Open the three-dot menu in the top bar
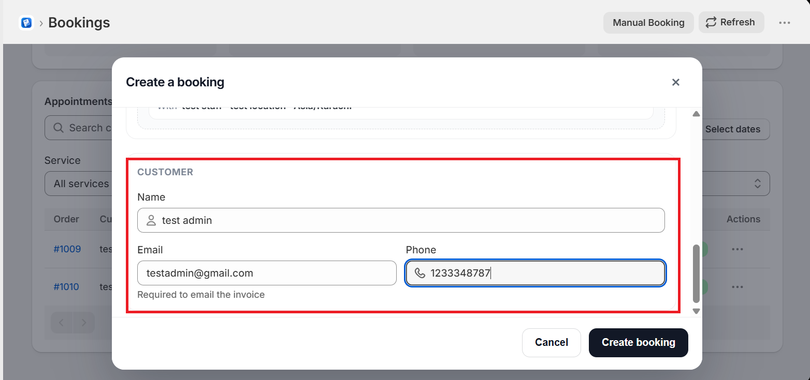Screen dimensions: 810x380 tap(785, 23)
